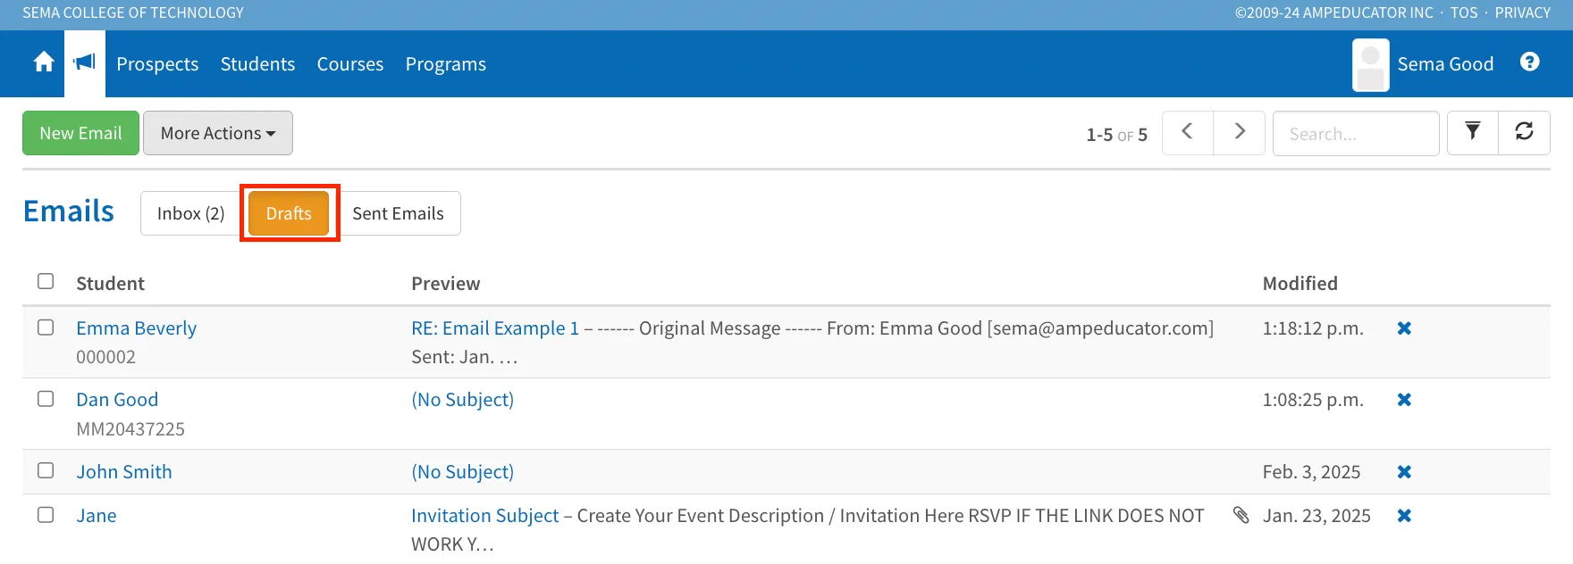Screen dimensions: 1573x564
Task: Refresh the email list
Action: point(1525,133)
